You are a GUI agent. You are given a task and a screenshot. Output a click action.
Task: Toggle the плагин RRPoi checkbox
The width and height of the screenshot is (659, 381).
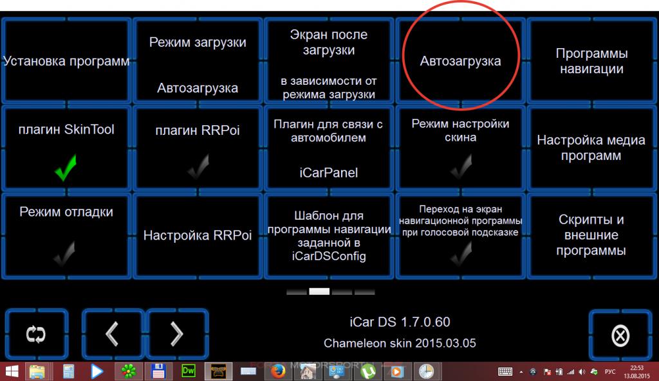(198, 166)
